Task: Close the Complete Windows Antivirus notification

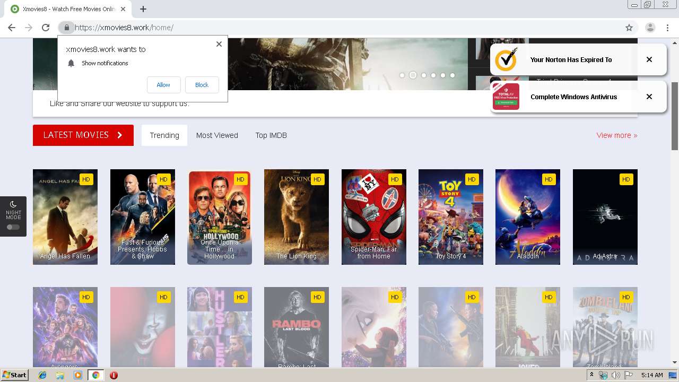Action: (649, 97)
